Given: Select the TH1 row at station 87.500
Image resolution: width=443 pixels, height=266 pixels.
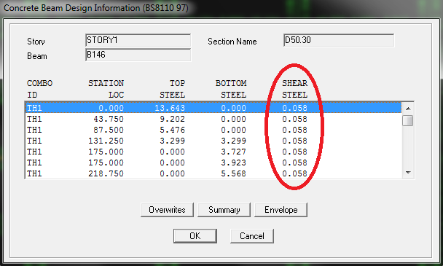Looking at the screenshot, I should point(213,130).
